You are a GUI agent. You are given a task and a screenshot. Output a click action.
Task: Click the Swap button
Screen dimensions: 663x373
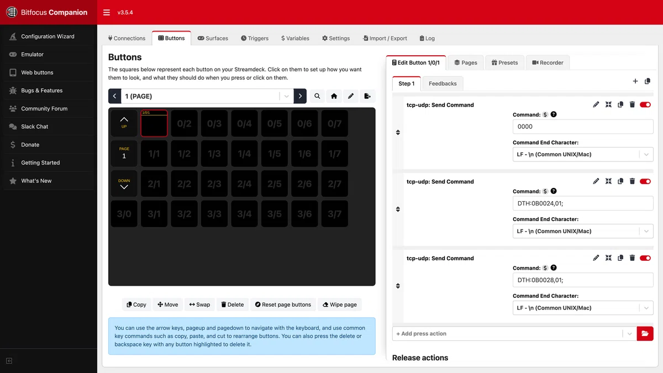199,304
